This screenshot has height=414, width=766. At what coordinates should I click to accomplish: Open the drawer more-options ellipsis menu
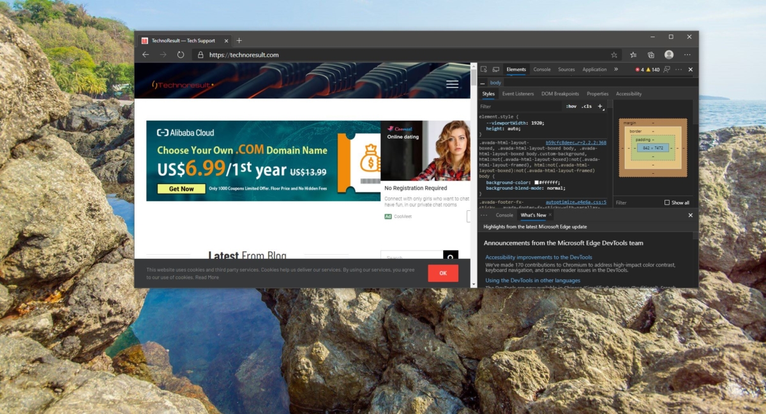[x=483, y=215]
